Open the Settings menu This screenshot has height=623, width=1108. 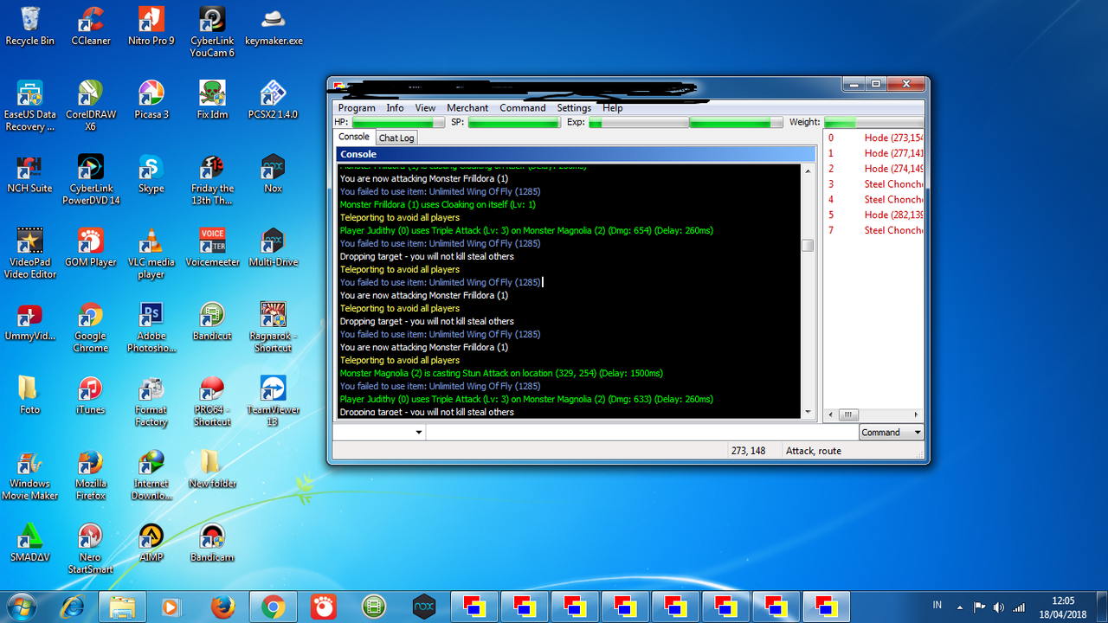click(574, 108)
